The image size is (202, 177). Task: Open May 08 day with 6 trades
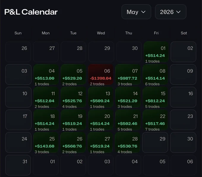(x=155, y=75)
